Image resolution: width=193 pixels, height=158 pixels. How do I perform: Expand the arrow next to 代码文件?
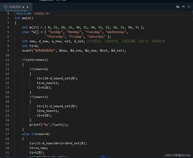(x=23, y=7)
